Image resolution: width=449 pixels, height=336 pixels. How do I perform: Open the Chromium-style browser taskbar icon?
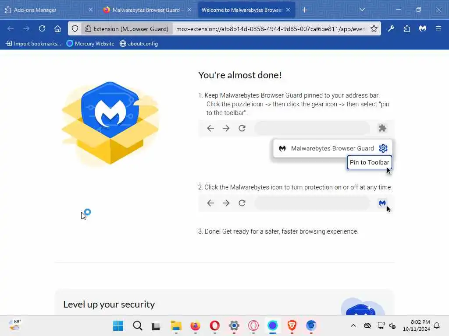pyautogui.click(x=311, y=325)
